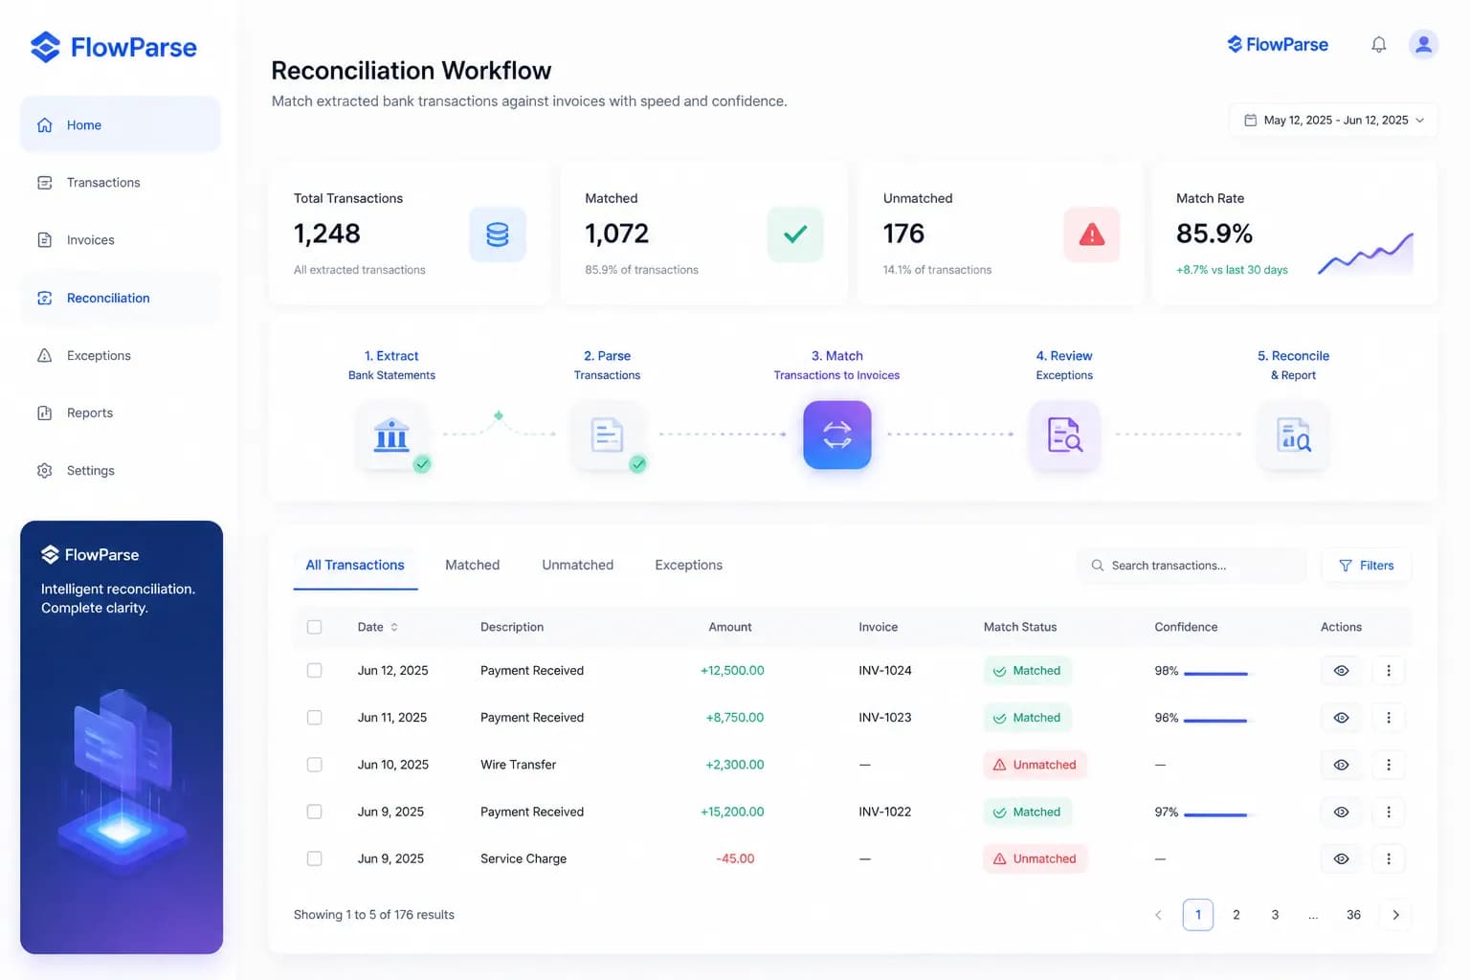
Task: Go to page 36
Action: click(1353, 915)
